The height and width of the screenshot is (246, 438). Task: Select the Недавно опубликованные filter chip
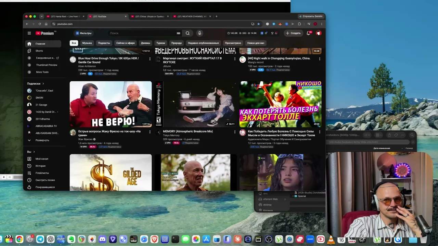click(x=203, y=43)
